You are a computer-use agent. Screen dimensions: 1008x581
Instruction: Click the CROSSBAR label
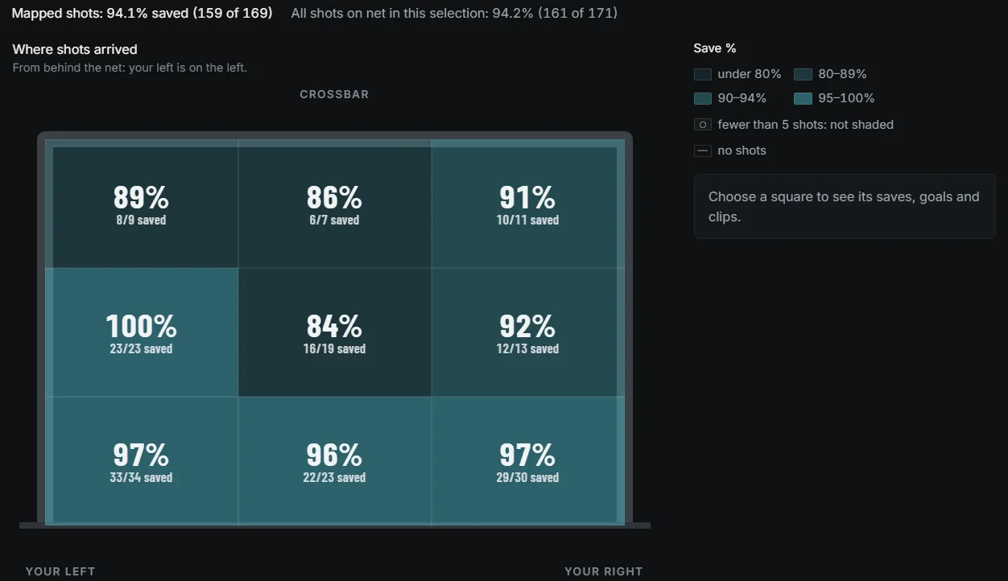[x=334, y=94]
